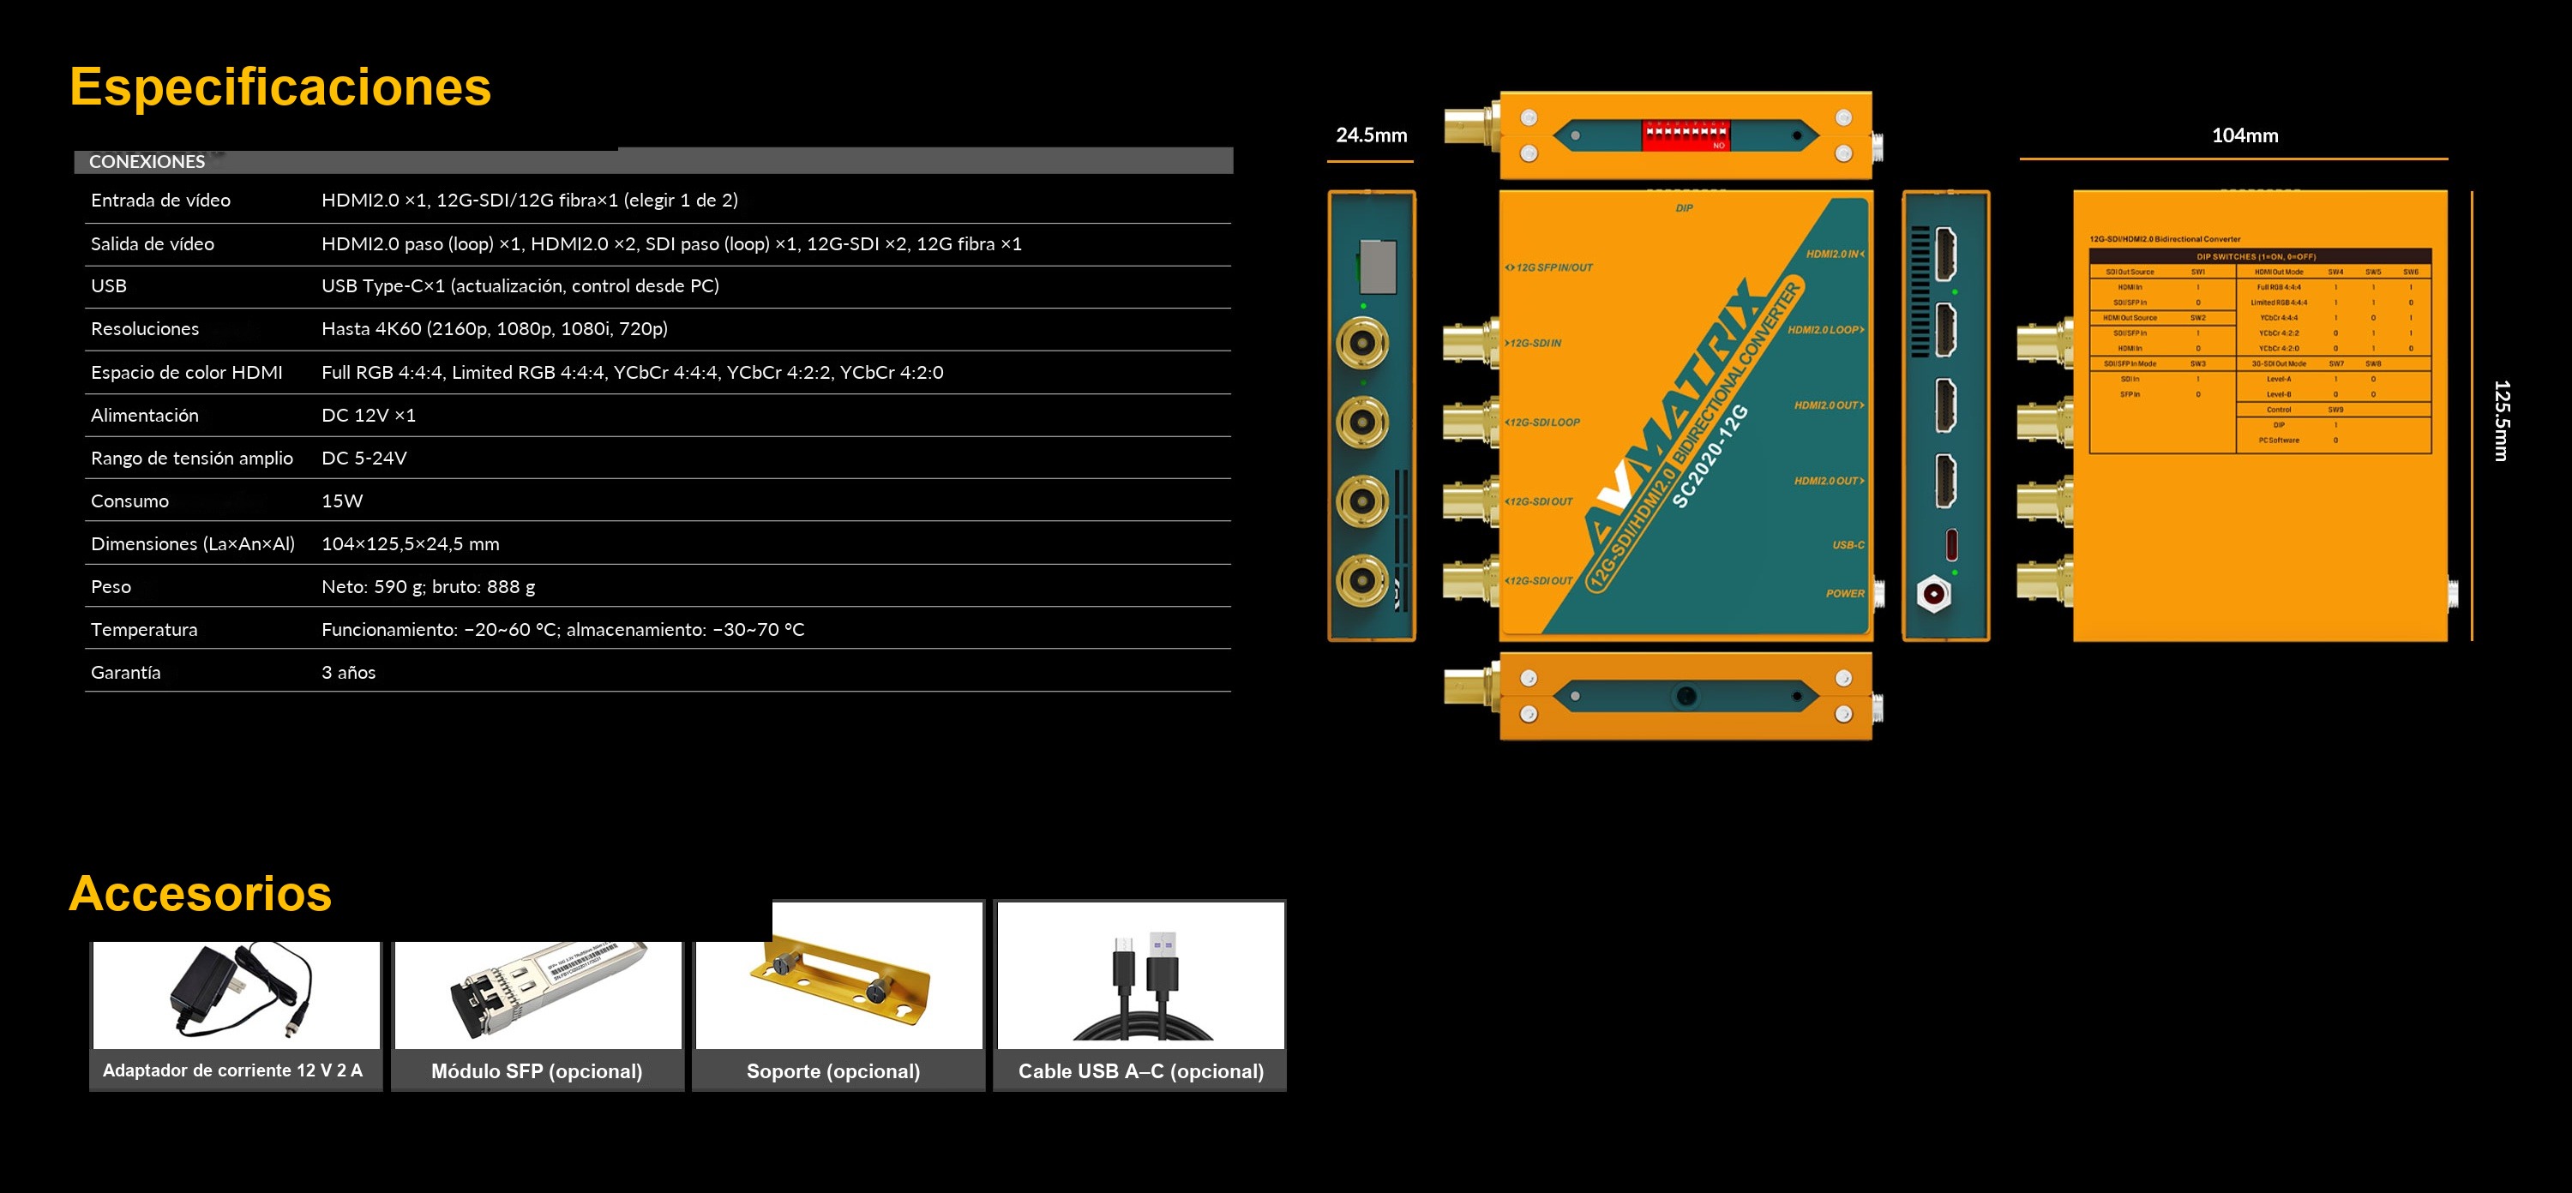
Task: Click the caption "Cable USB A–C (opcional)"
Action: click(x=1141, y=1071)
